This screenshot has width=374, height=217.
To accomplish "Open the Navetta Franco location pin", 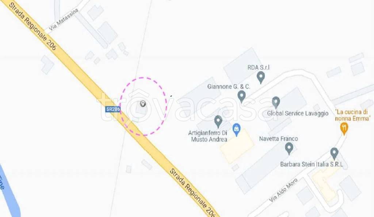I will click(289, 149).
